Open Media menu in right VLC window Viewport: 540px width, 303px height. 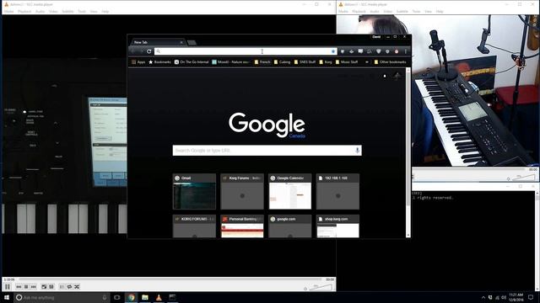click(x=343, y=11)
